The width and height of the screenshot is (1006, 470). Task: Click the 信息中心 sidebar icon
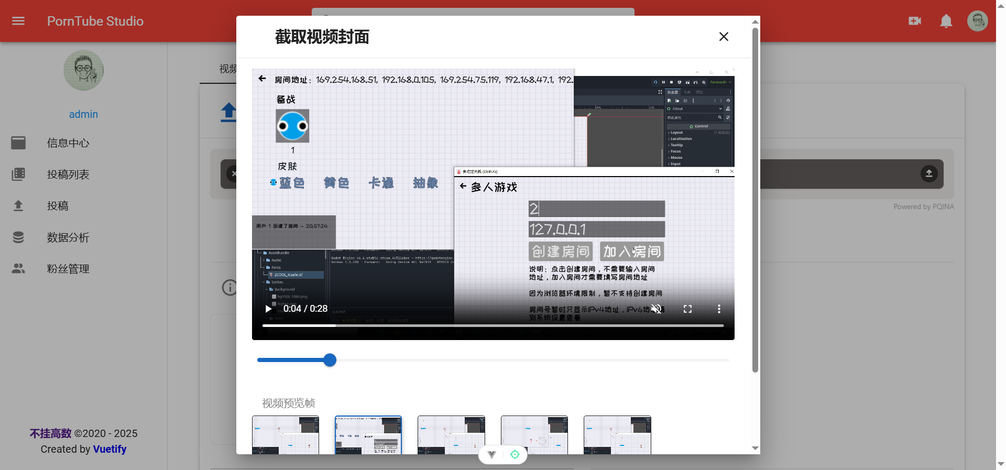[18, 143]
